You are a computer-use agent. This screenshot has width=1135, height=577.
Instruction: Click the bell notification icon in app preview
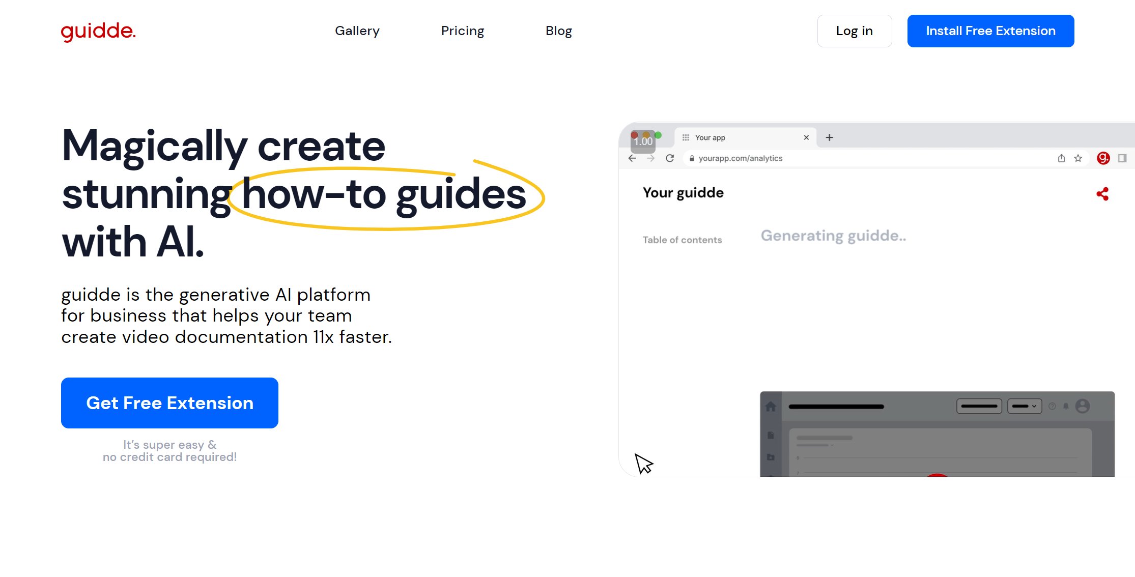pos(1066,406)
